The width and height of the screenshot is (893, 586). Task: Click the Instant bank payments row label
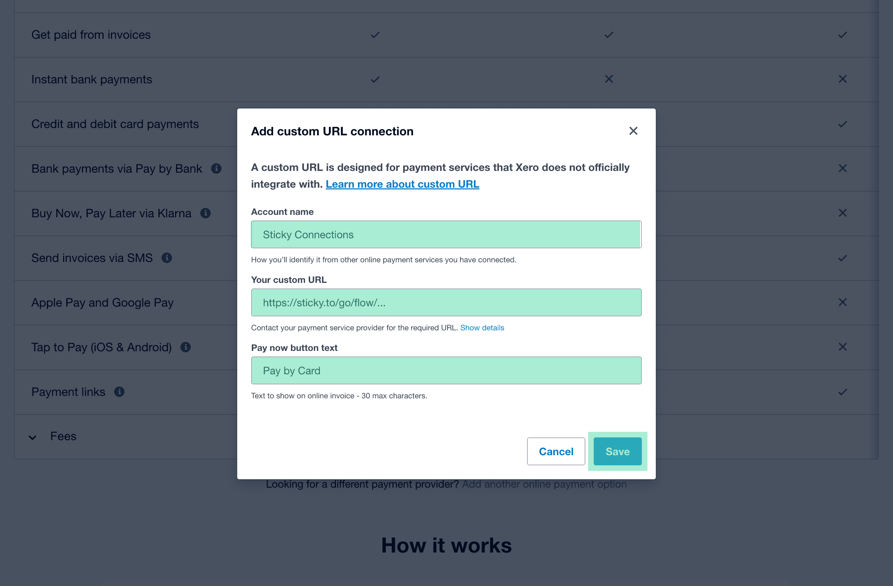point(91,80)
